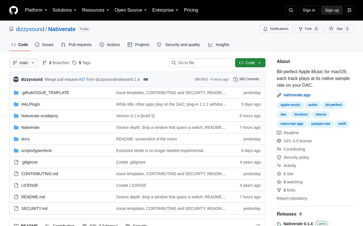Open the nativerate.app website link

(297, 95)
